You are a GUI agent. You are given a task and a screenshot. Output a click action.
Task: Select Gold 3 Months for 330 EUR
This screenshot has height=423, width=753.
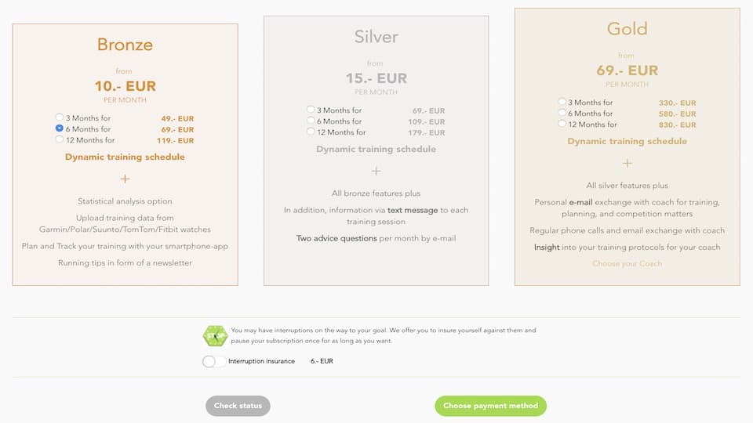click(562, 101)
